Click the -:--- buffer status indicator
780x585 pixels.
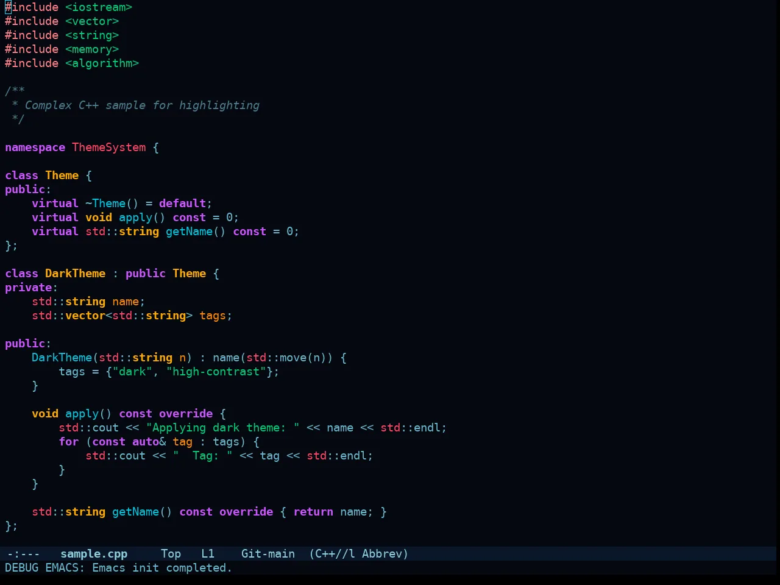23,554
